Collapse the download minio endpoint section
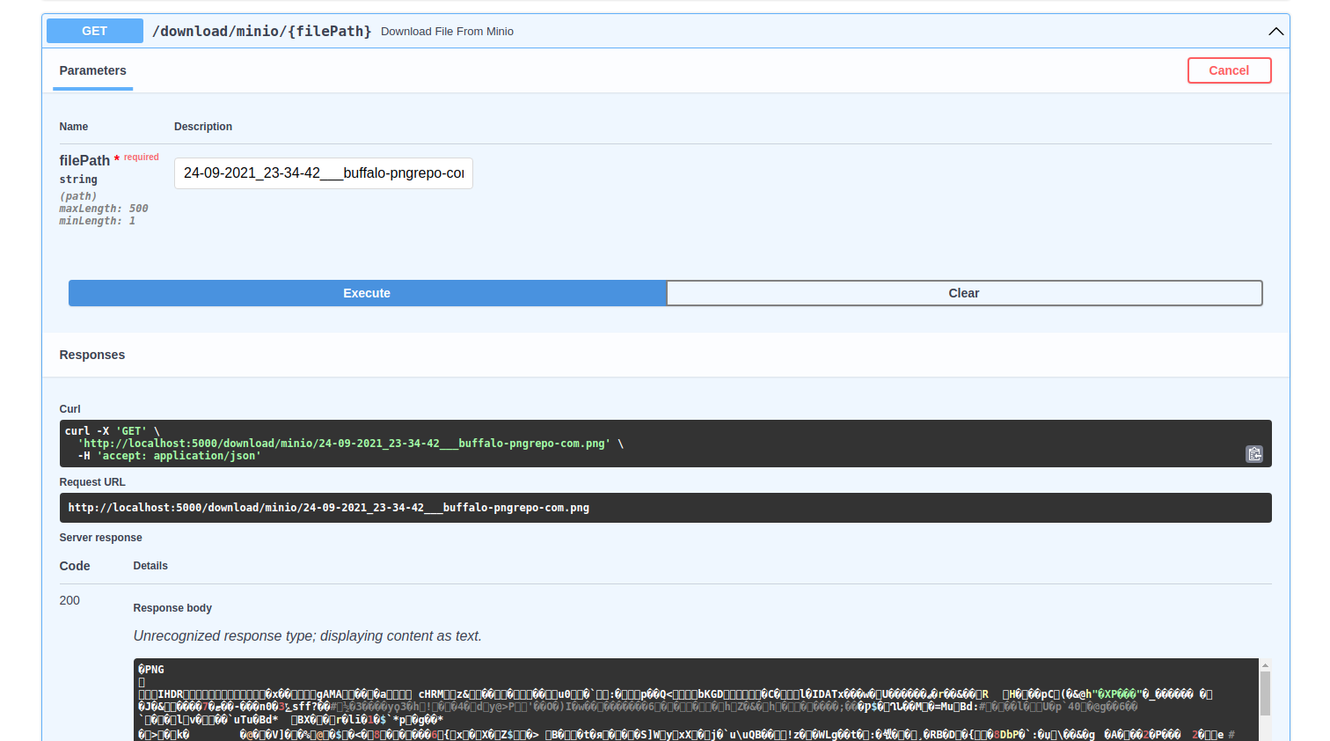This screenshot has height=741, width=1330. coord(1275,31)
